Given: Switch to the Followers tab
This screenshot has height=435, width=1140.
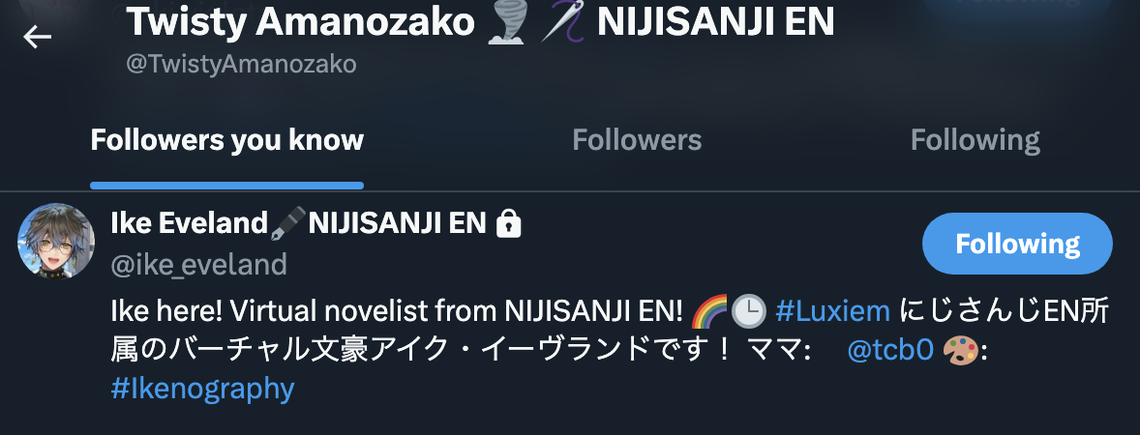Looking at the screenshot, I should coord(637,139).
